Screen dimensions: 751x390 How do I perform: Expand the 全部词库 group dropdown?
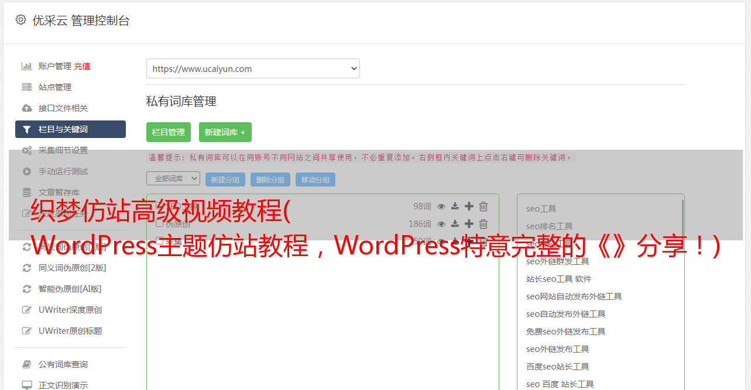click(173, 178)
